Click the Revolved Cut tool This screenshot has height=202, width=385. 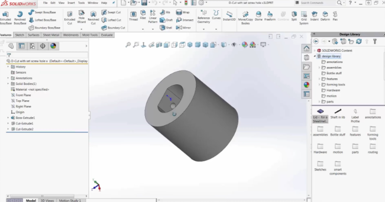point(93,17)
